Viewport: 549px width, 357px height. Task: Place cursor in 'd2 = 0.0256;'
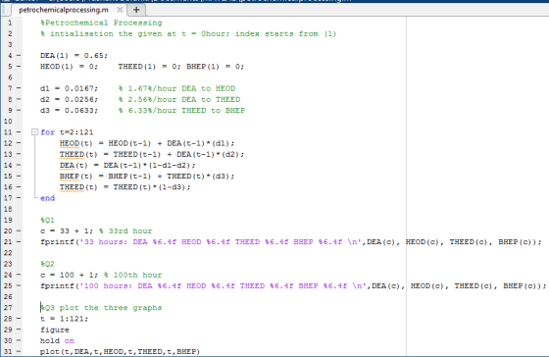(69, 99)
